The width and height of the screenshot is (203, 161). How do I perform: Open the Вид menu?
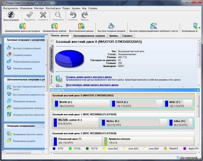[x=84, y=8]
